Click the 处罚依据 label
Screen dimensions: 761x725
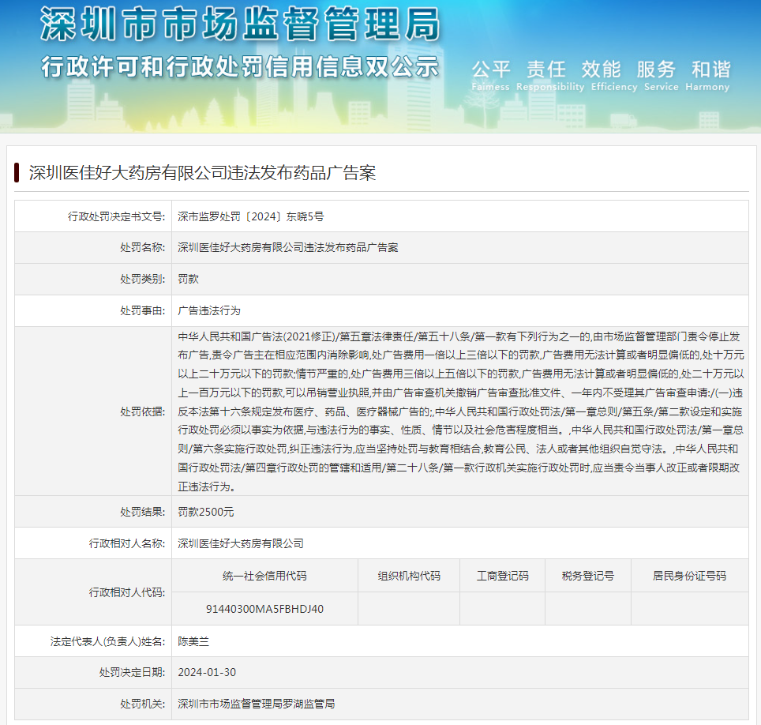(x=143, y=411)
